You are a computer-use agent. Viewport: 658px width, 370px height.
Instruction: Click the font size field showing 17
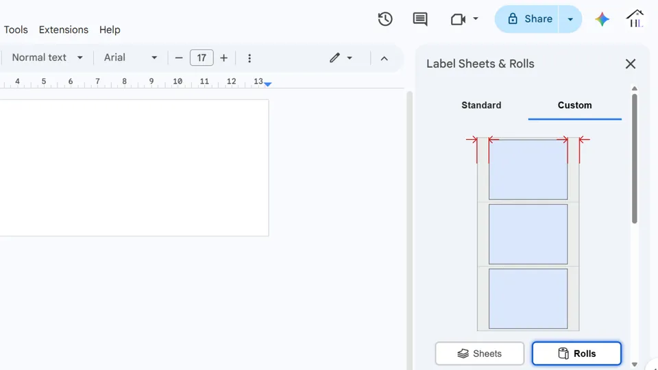click(x=202, y=58)
